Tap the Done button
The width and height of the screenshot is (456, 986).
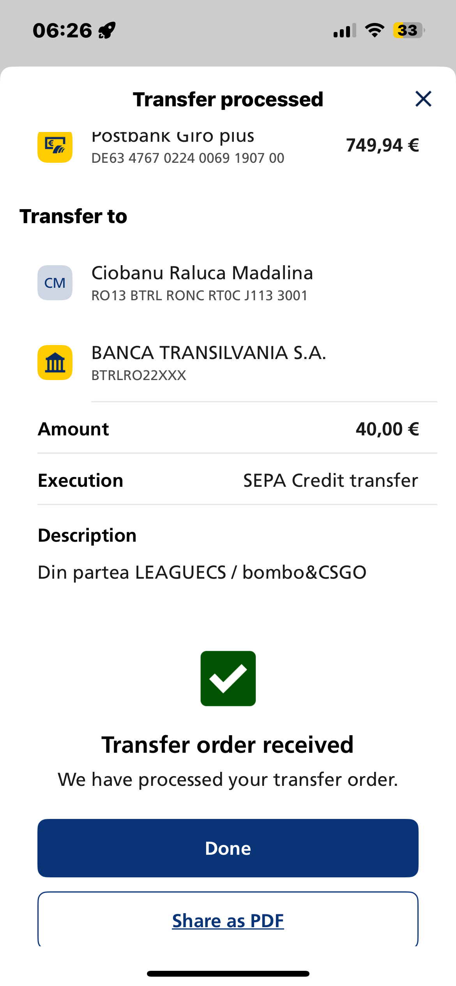228,848
